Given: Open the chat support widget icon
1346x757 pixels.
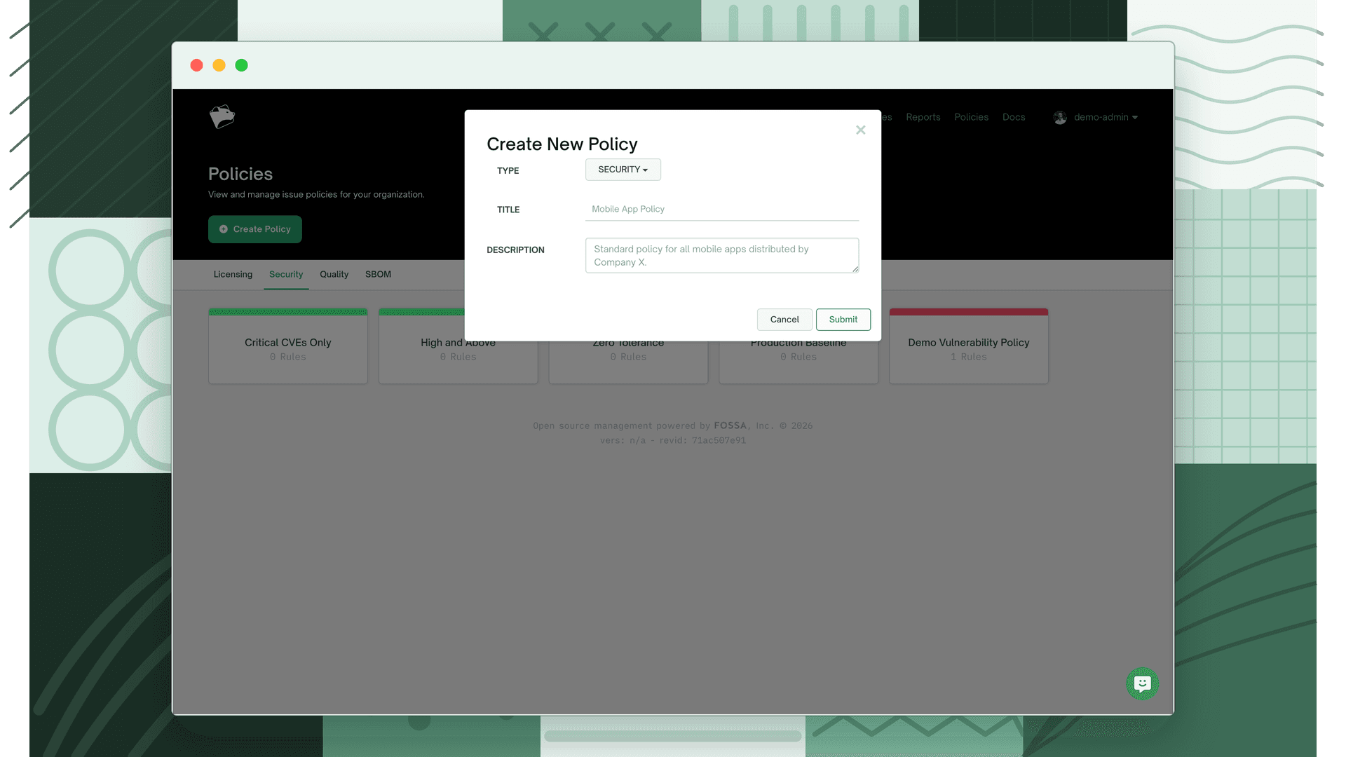Looking at the screenshot, I should [x=1142, y=683].
